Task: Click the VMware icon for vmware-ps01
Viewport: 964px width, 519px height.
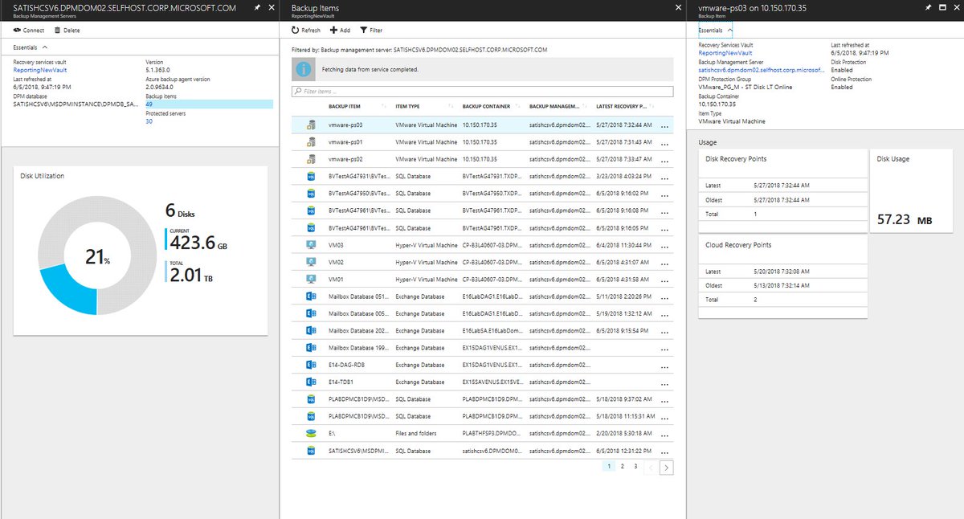Action: pos(311,142)
